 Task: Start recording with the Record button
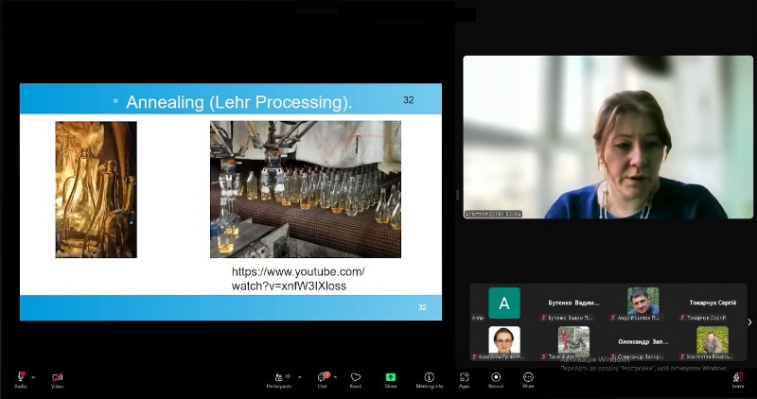(x=496, y=380)
